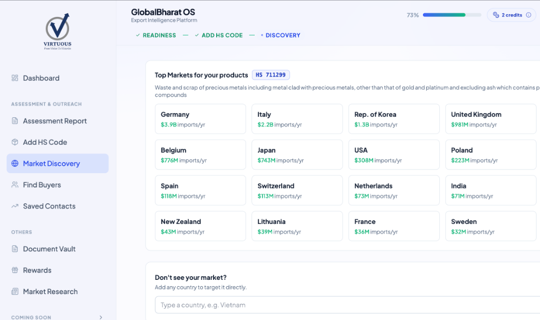The height and width of the screenshot is (320, 540).
Task: Click the Assessment Report document icon
Action: (x=15, y=121)
